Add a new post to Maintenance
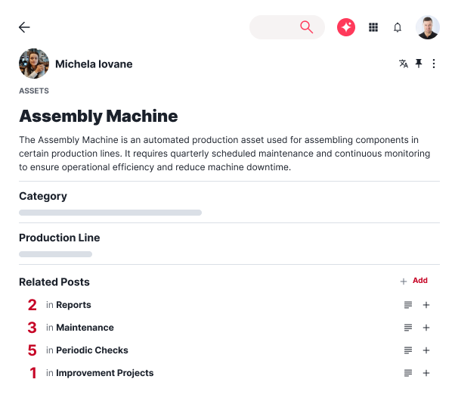The width and height of the screenshot is (455, 398). pos(426,328)
